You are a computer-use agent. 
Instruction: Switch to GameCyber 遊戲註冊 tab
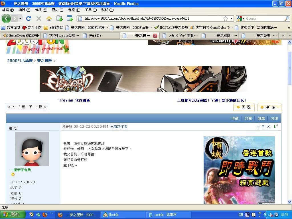coord(21,35)
